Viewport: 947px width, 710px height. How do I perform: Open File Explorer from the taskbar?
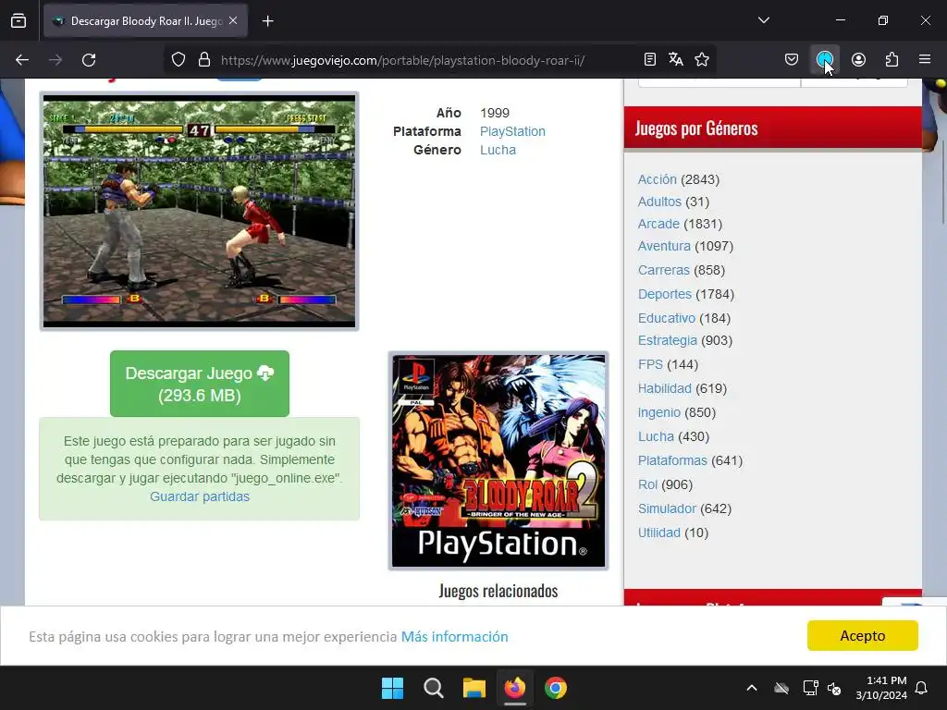(474, 688)
